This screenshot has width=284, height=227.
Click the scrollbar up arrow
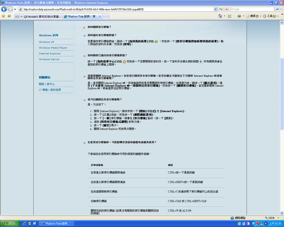282,23
